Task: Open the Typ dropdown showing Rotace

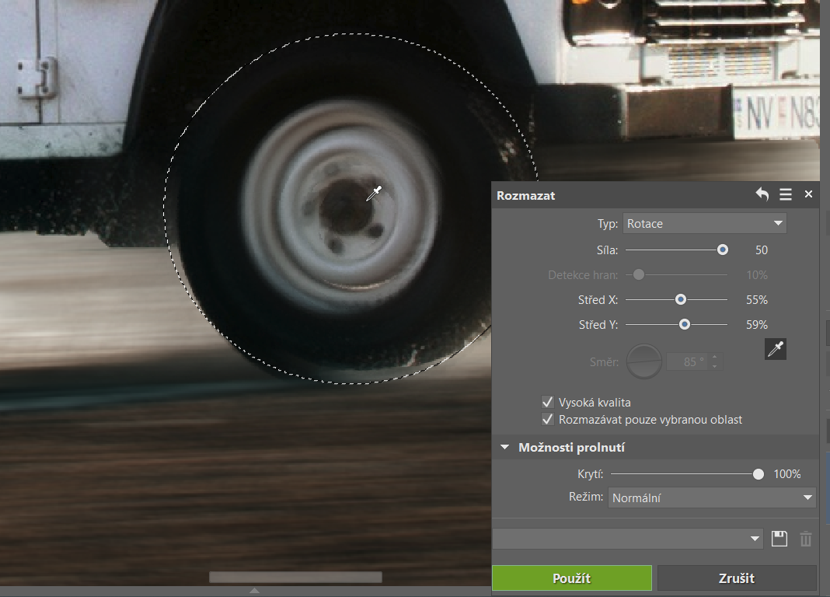Action: [x=704, y=224]
